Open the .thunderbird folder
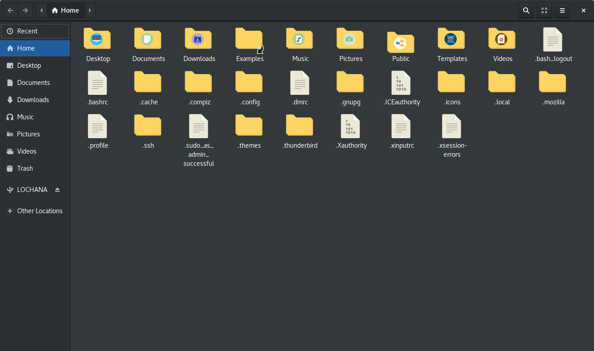 pos(299,125)
